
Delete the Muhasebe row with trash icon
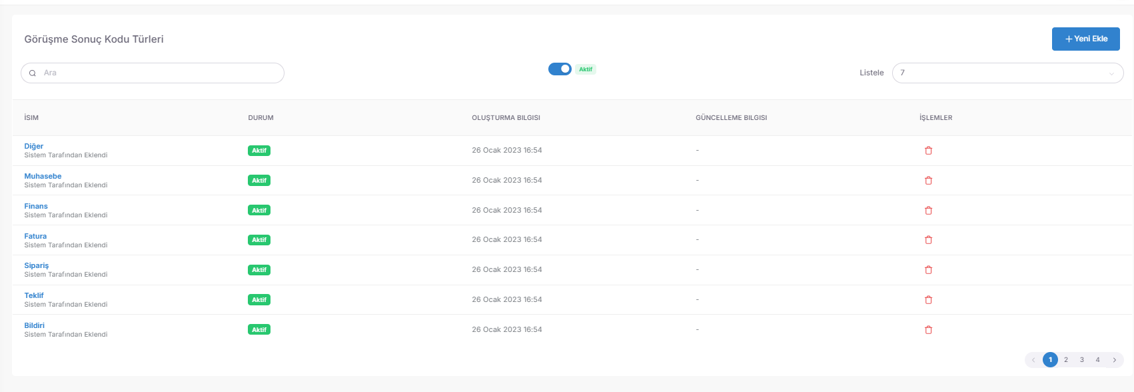(x=928, y=181)
